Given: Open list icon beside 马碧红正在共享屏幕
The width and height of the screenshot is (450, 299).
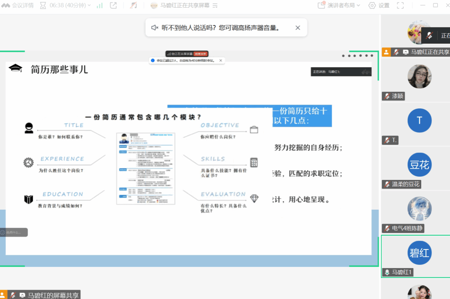Looking at the screenshot, I should [215, 6].
